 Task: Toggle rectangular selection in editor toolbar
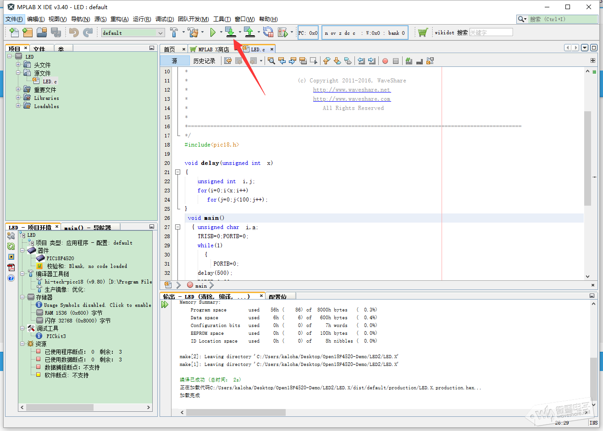pos(314,61)
